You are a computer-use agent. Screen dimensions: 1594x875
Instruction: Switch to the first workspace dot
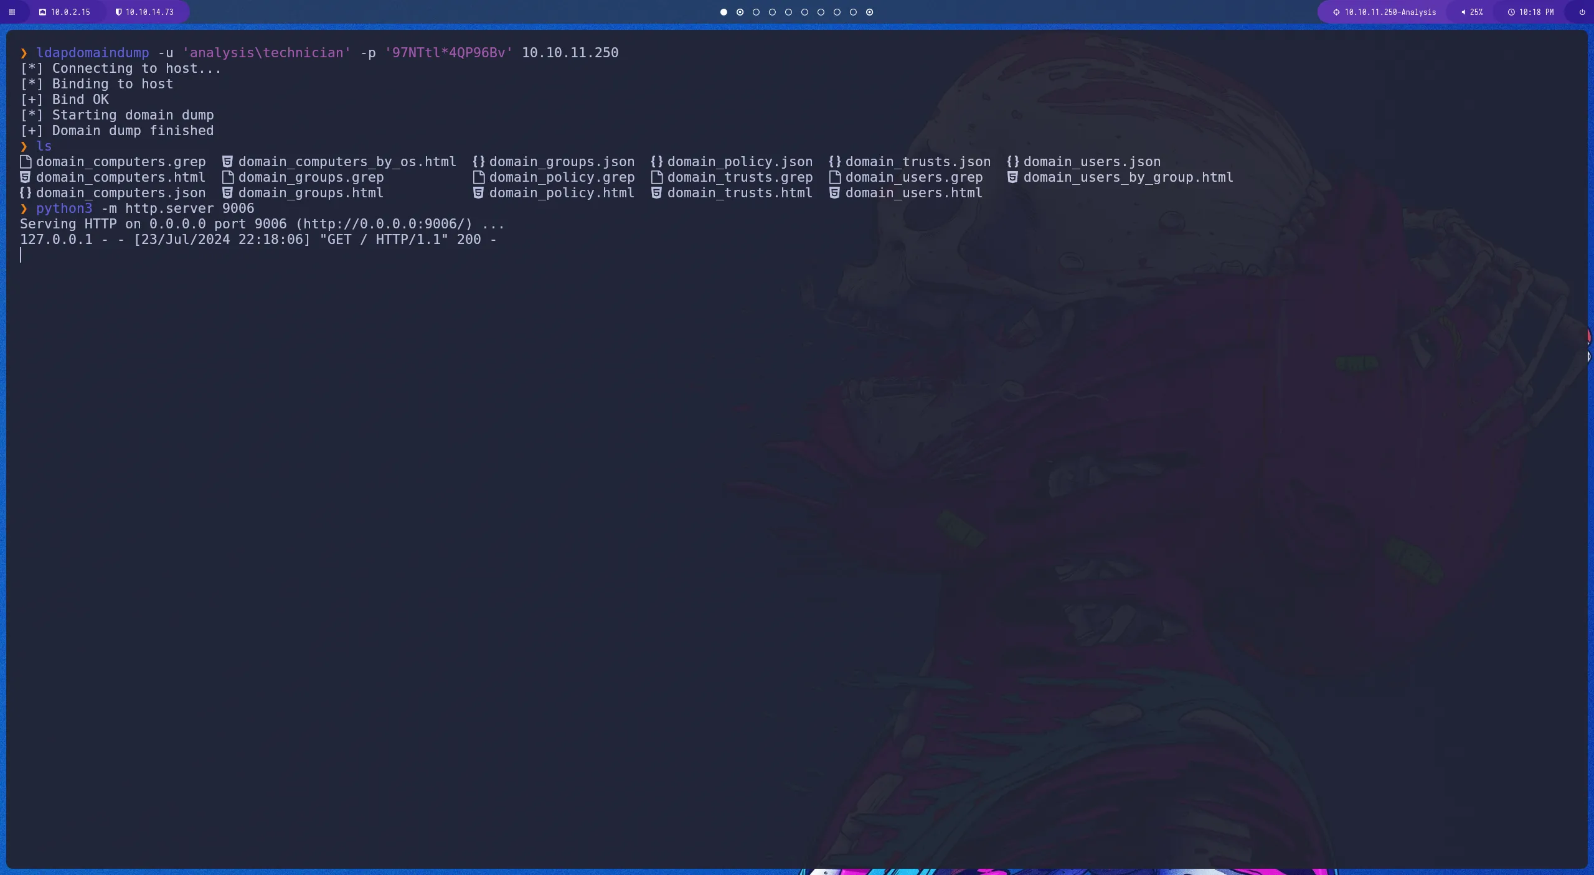[724, 12]
